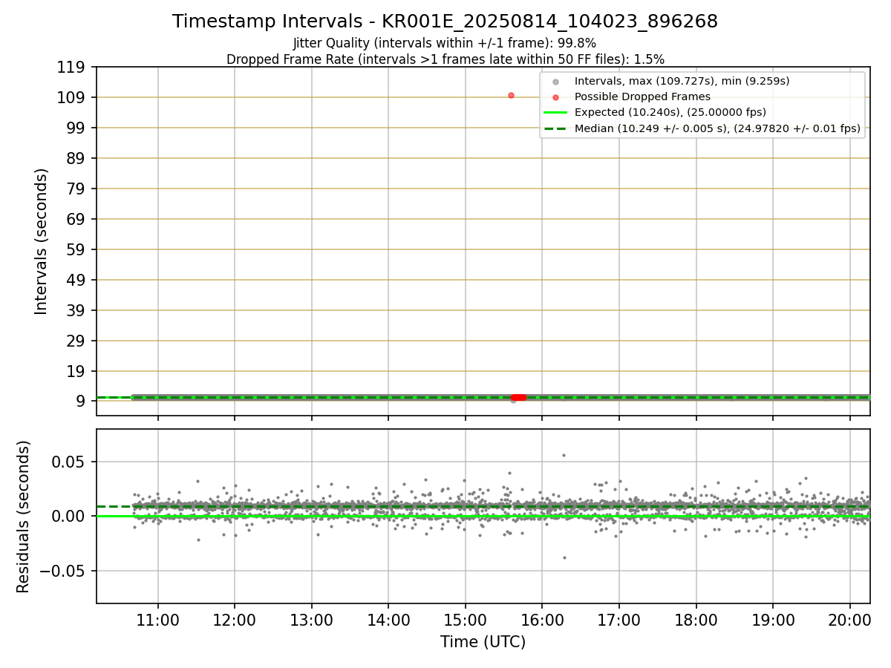Screen dimensions: 891x668
Task: Click the x-axis tick label '19:00'
Action: (x=773, y=619)
